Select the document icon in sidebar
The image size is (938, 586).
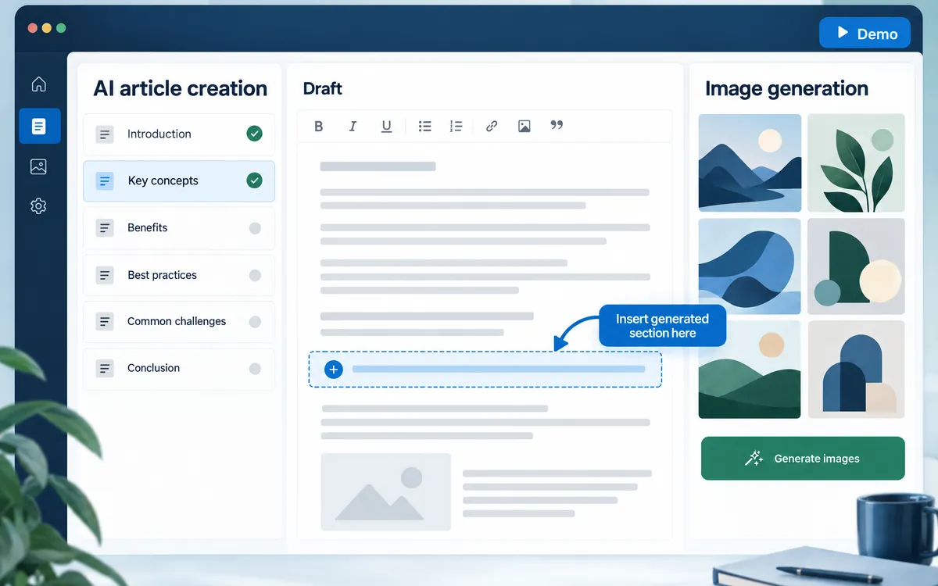point(39,126)
